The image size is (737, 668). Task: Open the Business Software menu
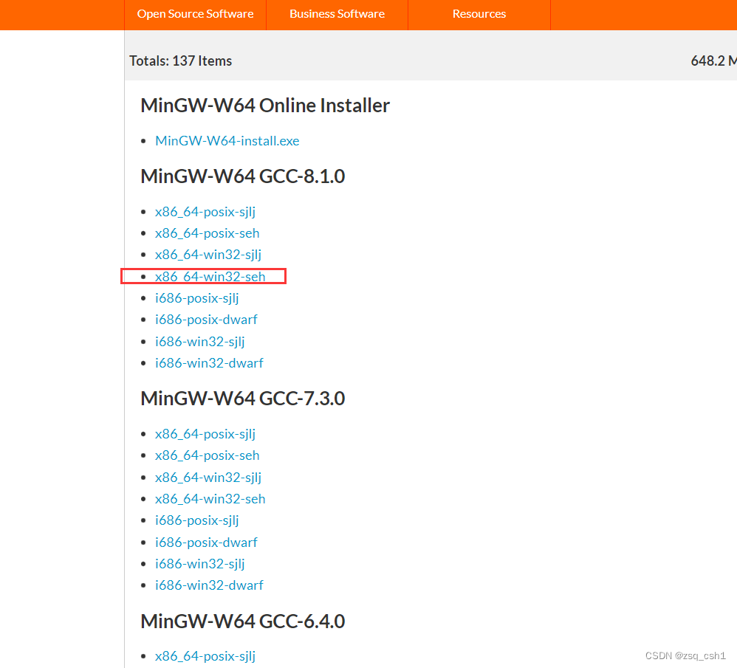pos(337,13)
